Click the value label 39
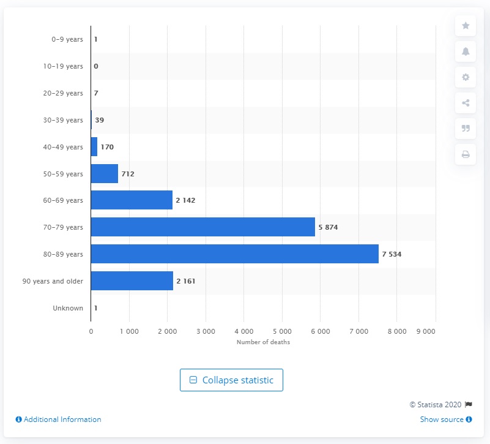This screenshot has width=490, height=444. pyautogui.click(x=99, y=120)
